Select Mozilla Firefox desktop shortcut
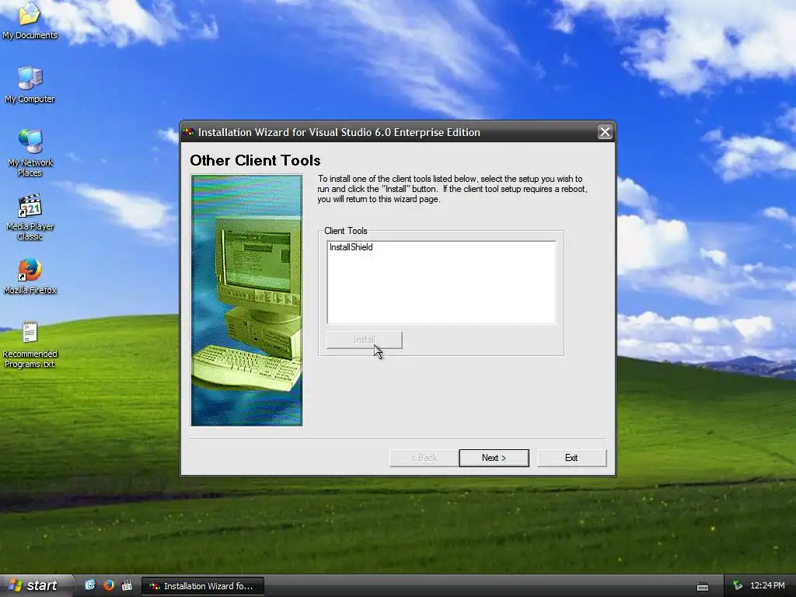796x597 pixels. pyautogui.click(x=30, y=276)
